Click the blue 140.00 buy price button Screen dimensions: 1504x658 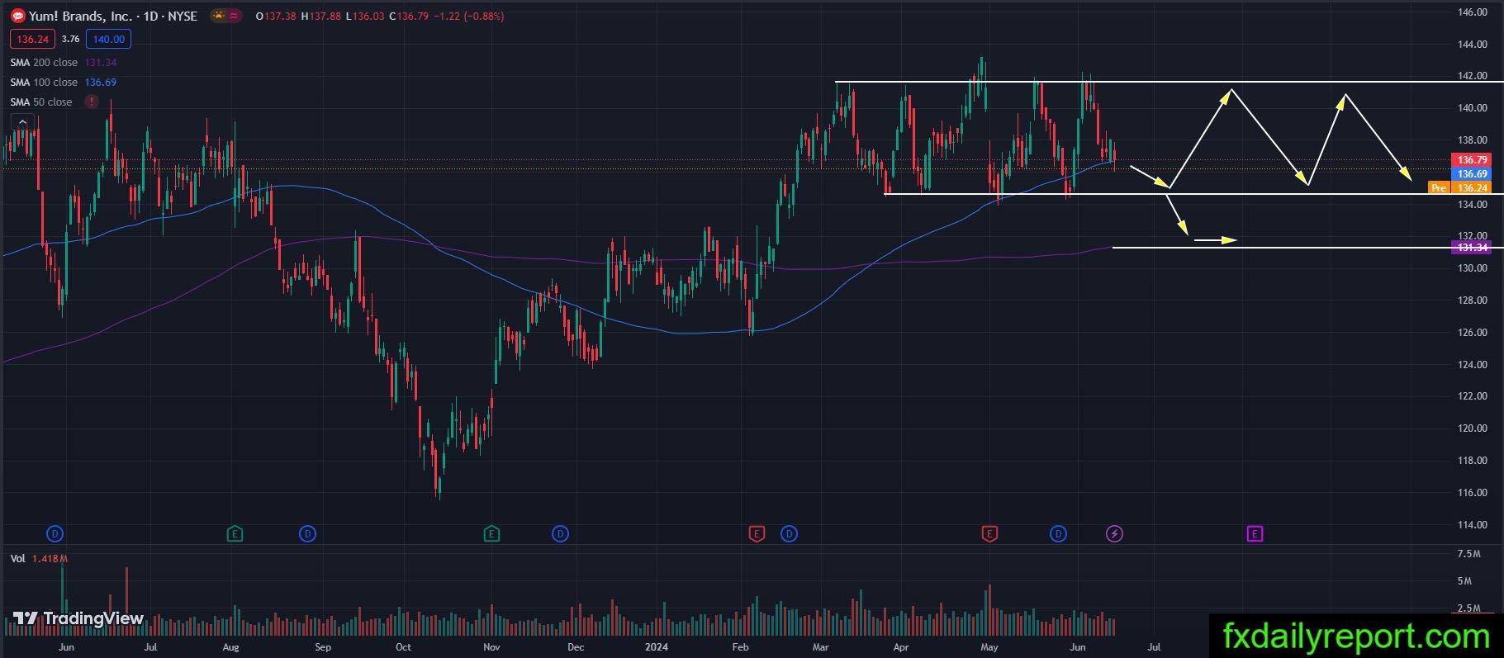[x=108, y=39]
